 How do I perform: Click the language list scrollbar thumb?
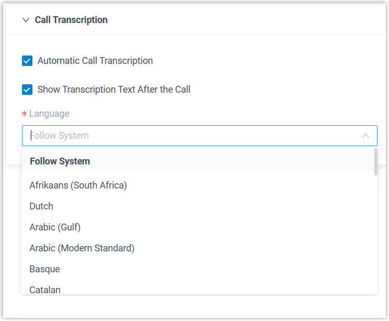pos(375,161)
